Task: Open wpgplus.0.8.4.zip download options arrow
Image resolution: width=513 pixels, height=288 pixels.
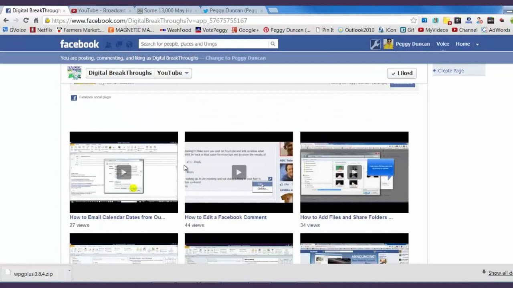Action: [x=69, y=271]
